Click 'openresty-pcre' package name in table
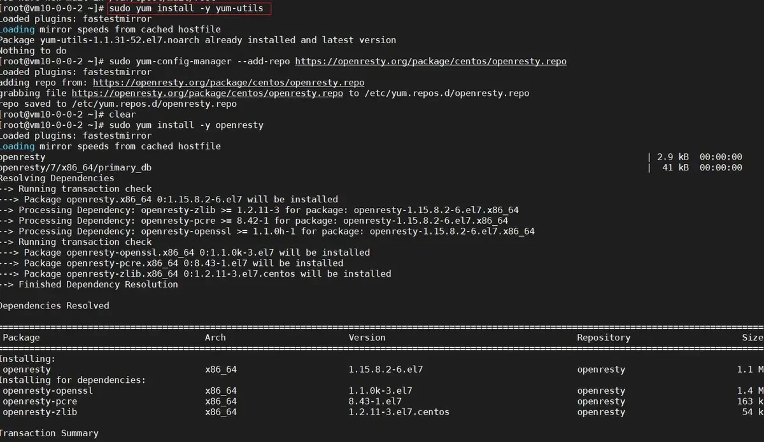The height and width of the screenshot is (442, 764). 40,401
